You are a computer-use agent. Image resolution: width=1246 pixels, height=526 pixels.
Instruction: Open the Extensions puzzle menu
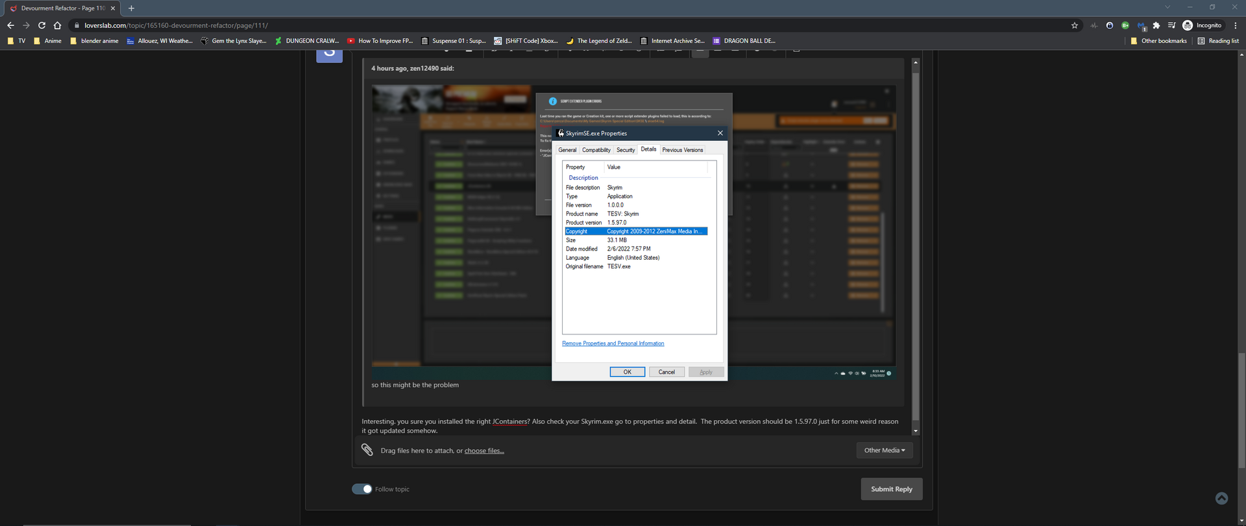pyautogui.click(x=1156, y=25)
